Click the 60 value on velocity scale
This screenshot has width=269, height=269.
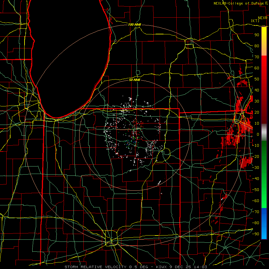pos(257,68)
